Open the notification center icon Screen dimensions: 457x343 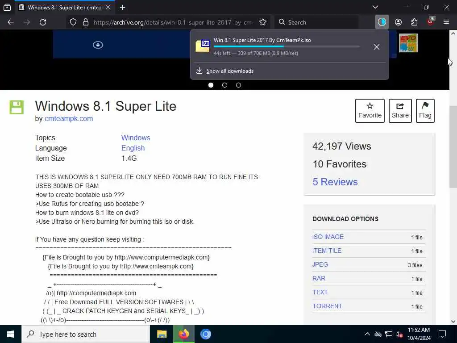tap(442, 334)
